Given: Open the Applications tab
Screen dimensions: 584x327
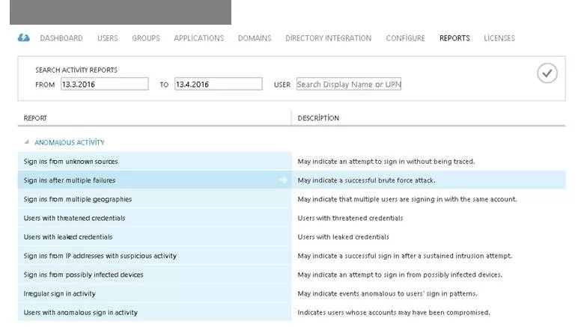Looking at the screenshot, I should point(199,38).
